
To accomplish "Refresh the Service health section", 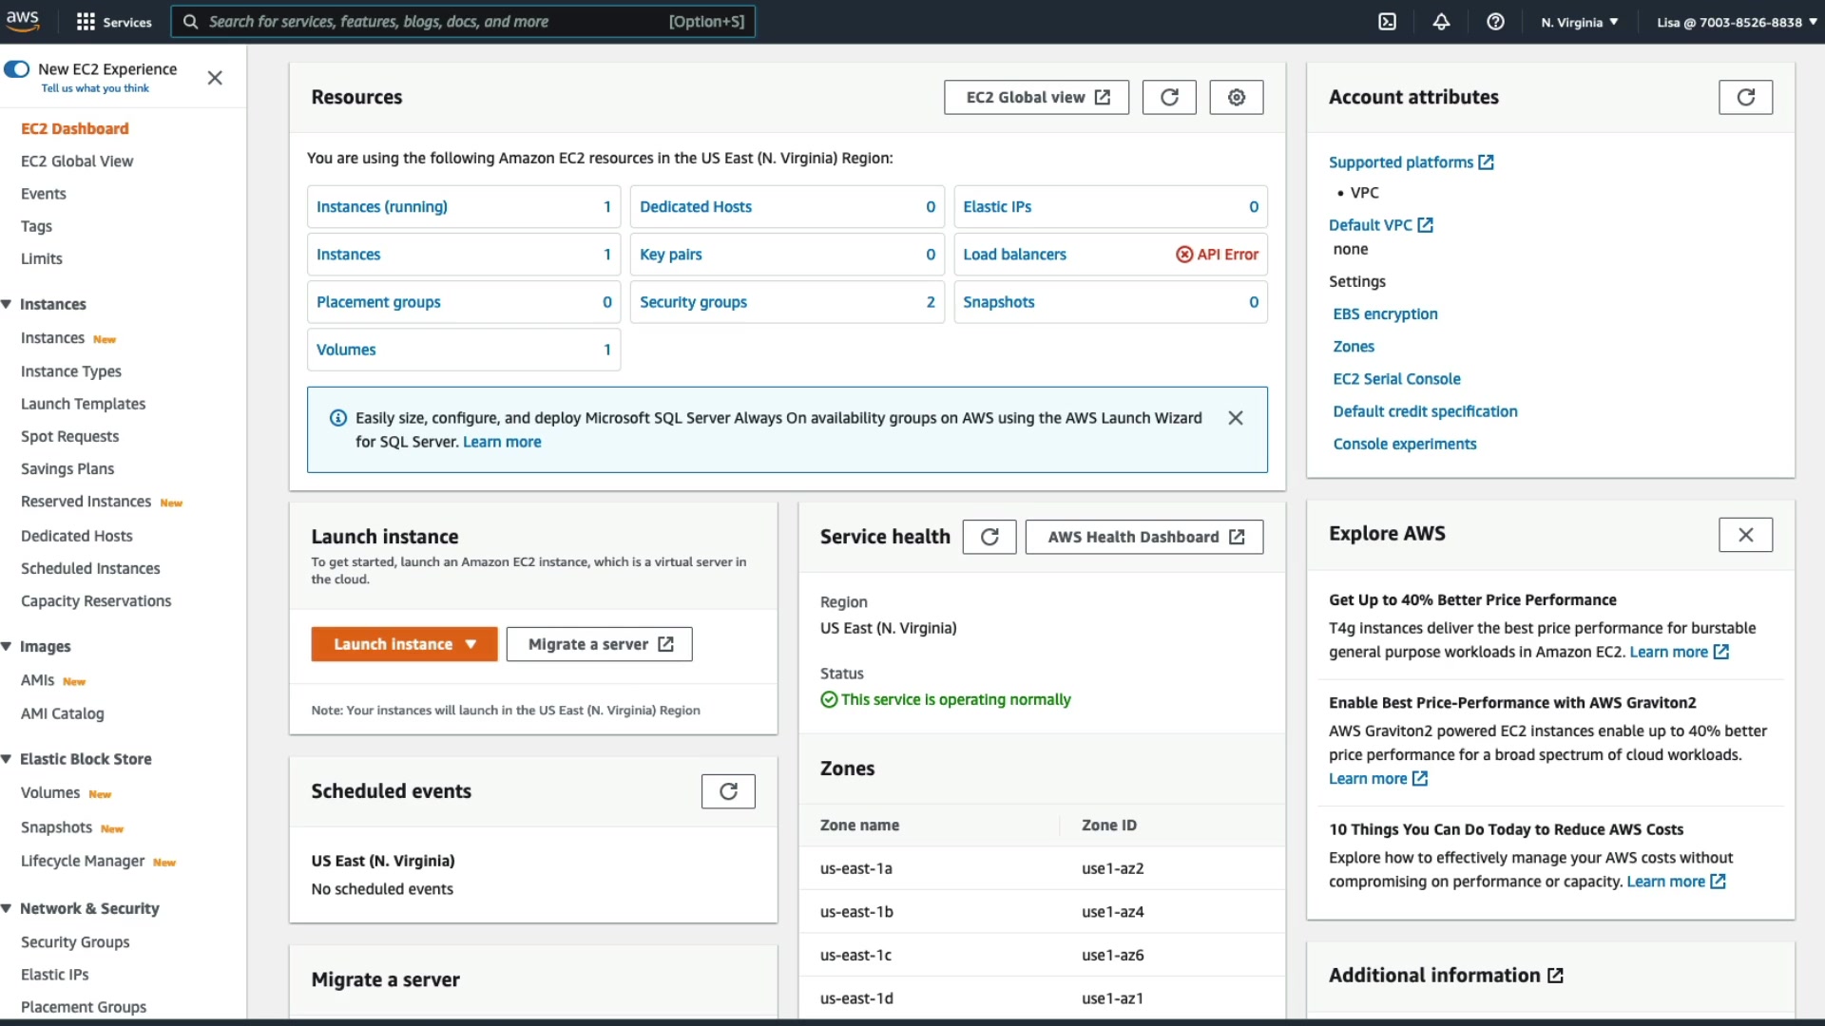I will 989,537.
